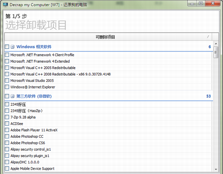This screenshot has width=223, height=174.
Task: Select the Microsoft .NET Framework 4 Extended checkbox
Action: [x=7, y=61]
